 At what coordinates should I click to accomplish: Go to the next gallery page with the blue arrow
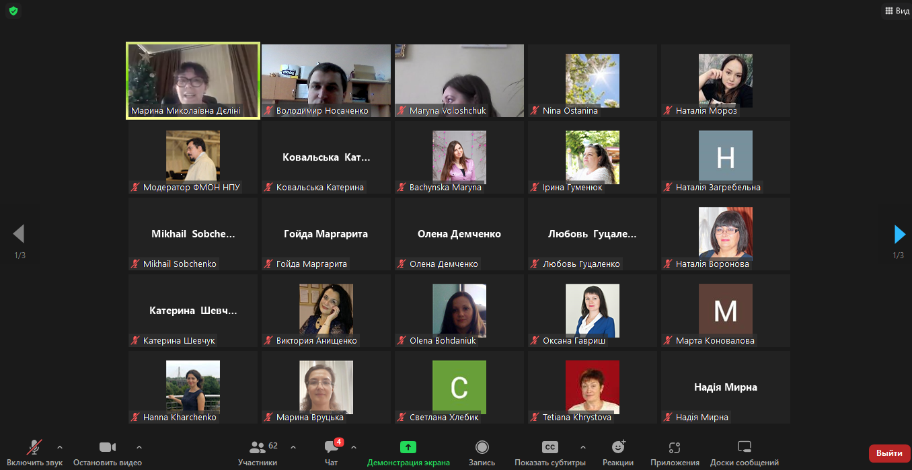899,234
